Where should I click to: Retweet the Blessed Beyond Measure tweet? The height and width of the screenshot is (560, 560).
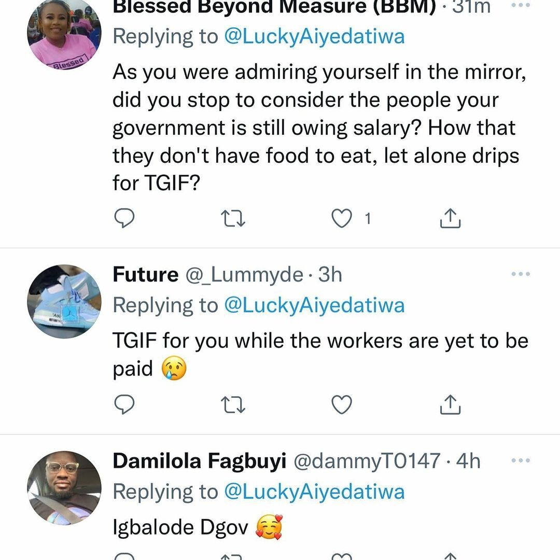tap(233, 218)
